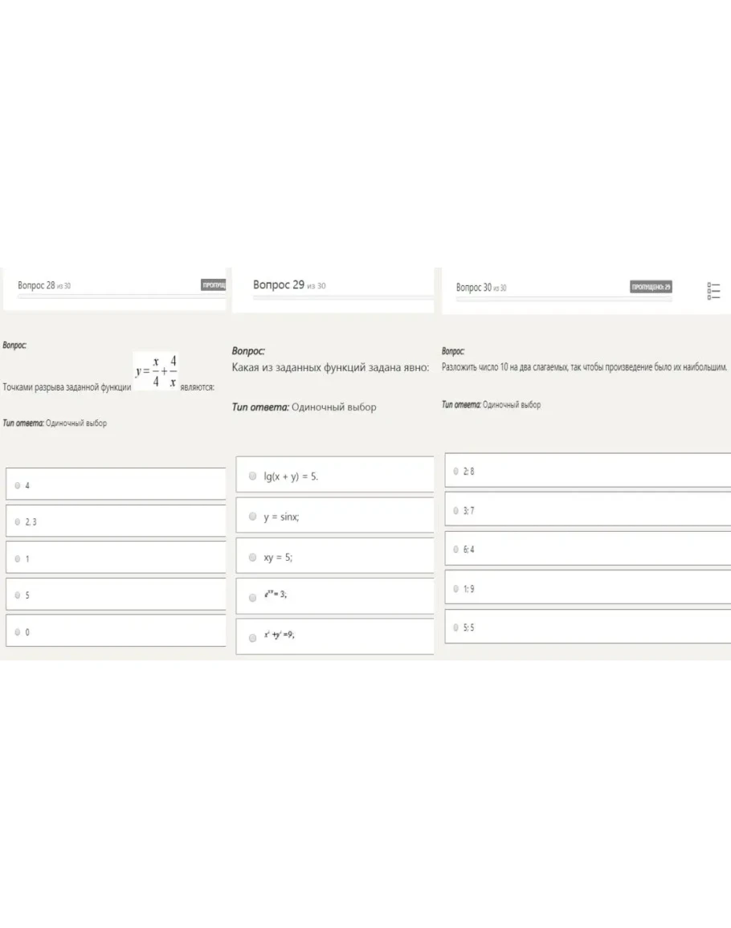The height and width of the screenshot is (928, 731).
Task: Click the formula image in question 28
Action: coord(156,371)
